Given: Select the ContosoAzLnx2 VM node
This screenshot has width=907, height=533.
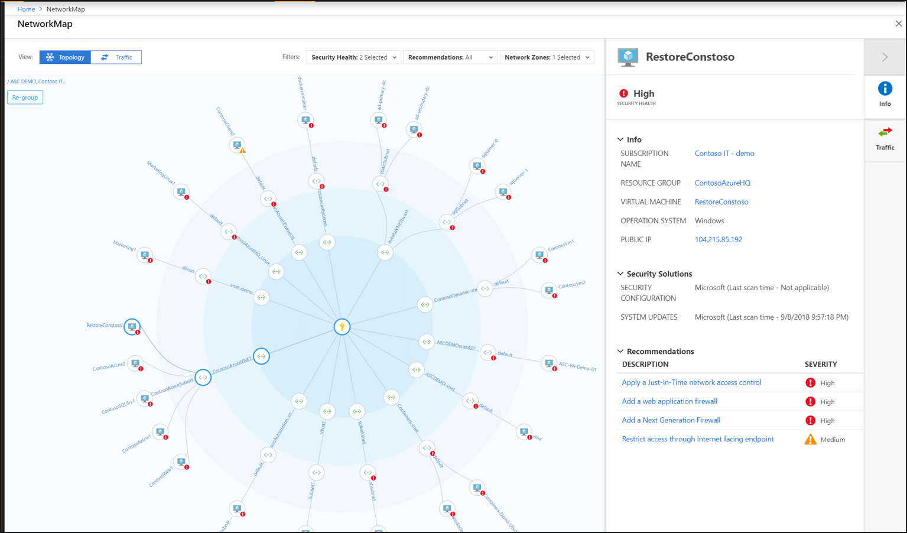Looking at the screenshot, I should (x=136, y=363).
